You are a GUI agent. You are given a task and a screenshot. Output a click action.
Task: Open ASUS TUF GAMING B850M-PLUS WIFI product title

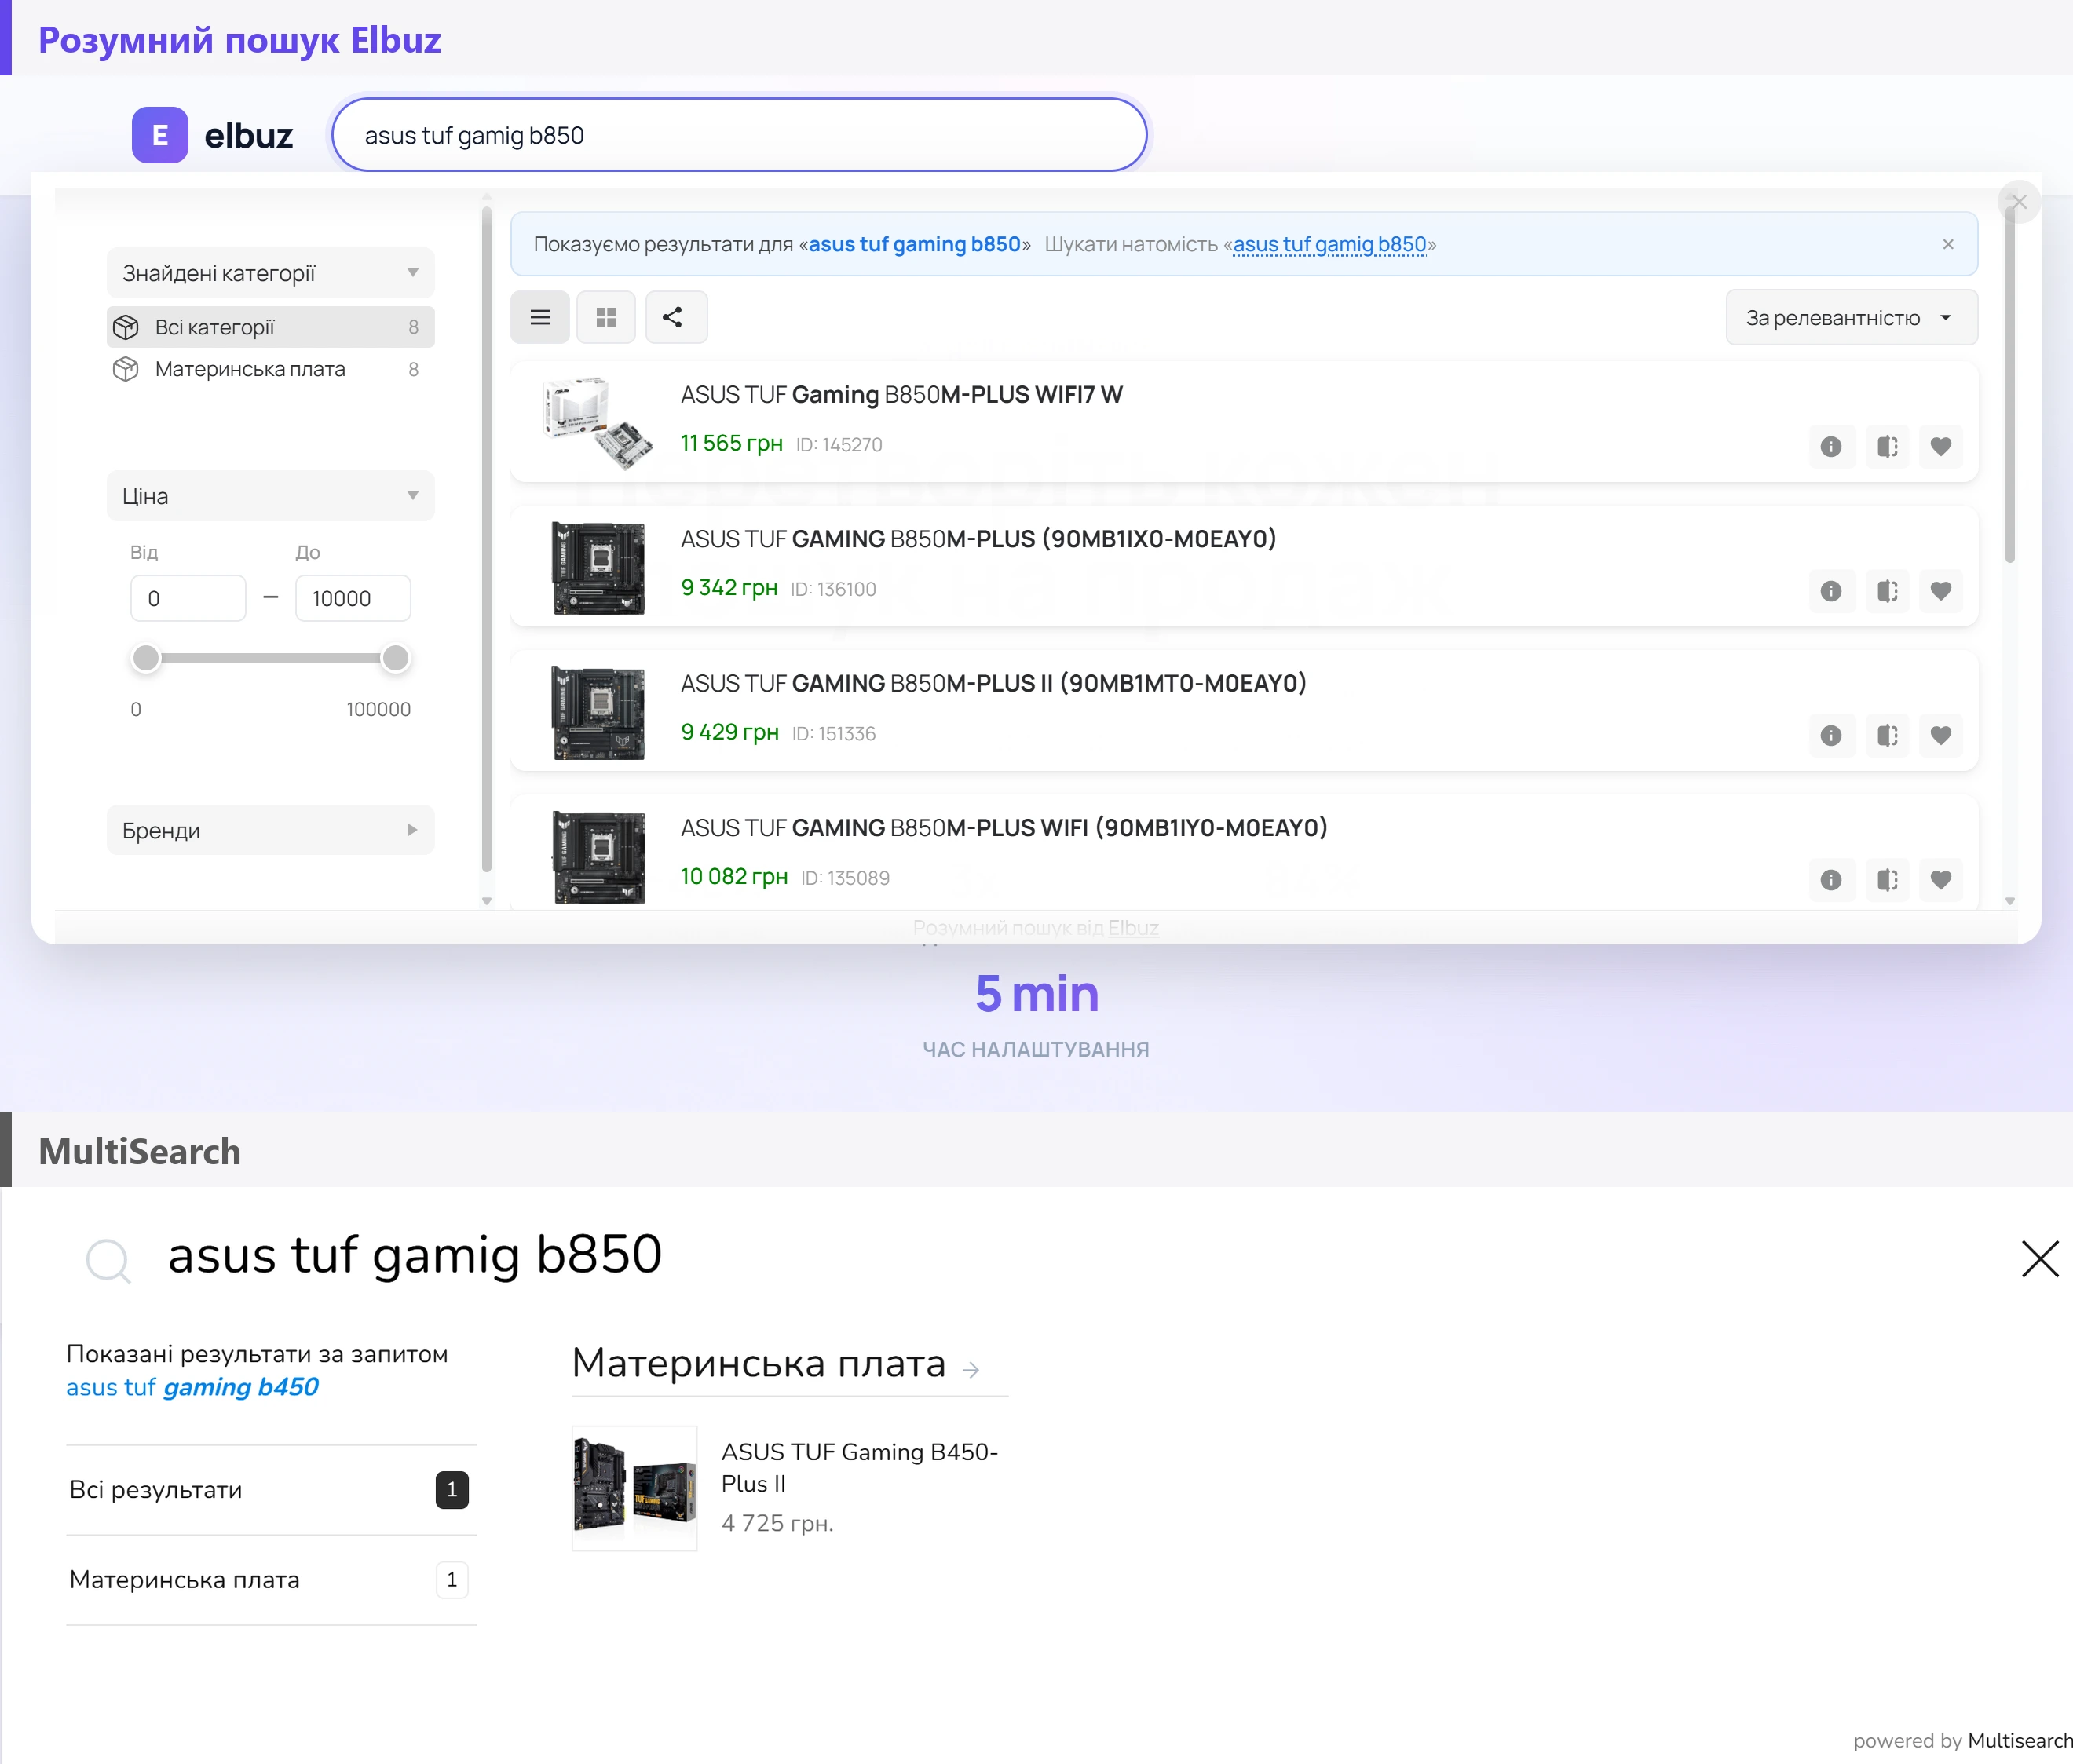coord(1004,828)
